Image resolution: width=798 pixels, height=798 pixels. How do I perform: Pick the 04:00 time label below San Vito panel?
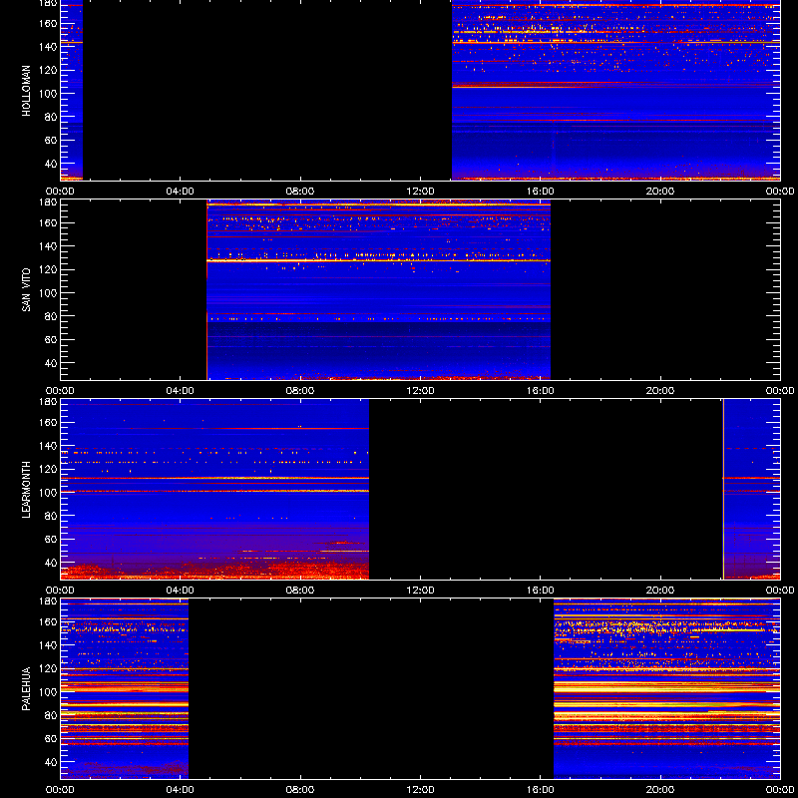[181, 391]
